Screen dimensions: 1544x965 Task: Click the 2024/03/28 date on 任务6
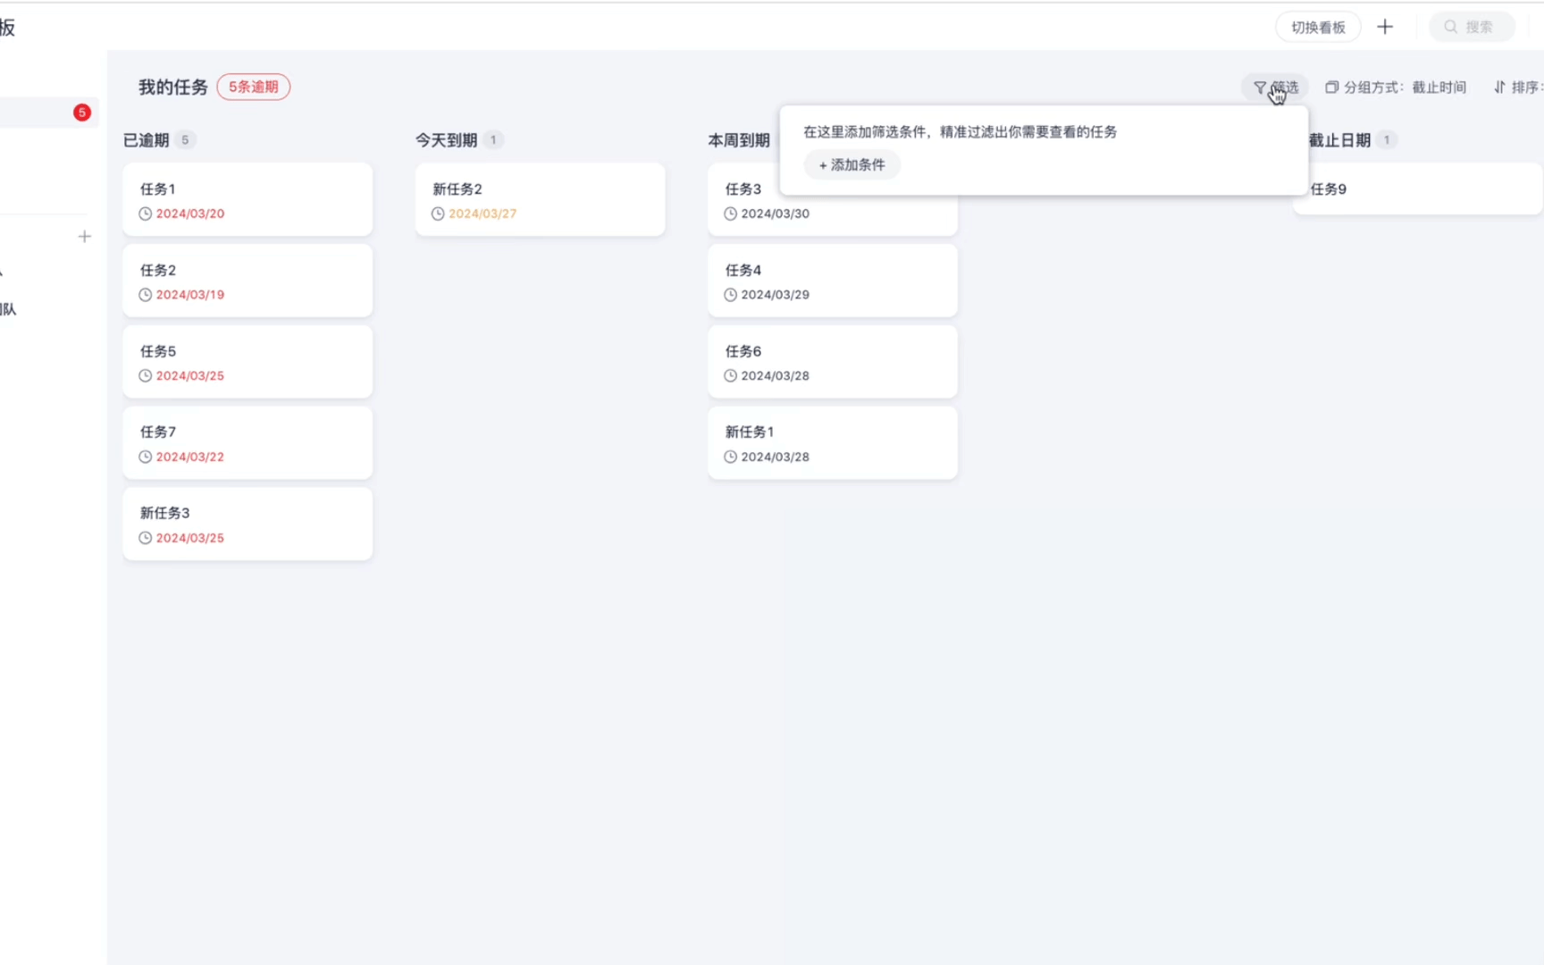[775, 376]
